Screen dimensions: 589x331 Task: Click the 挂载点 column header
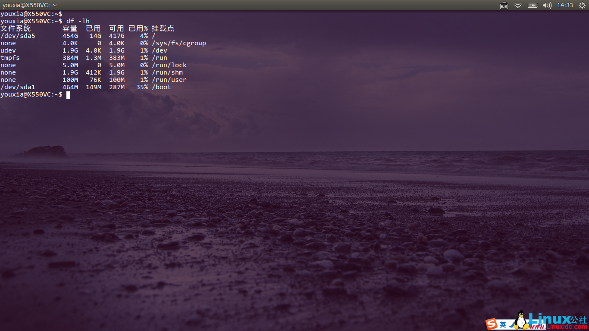click(x=163, y=28)
